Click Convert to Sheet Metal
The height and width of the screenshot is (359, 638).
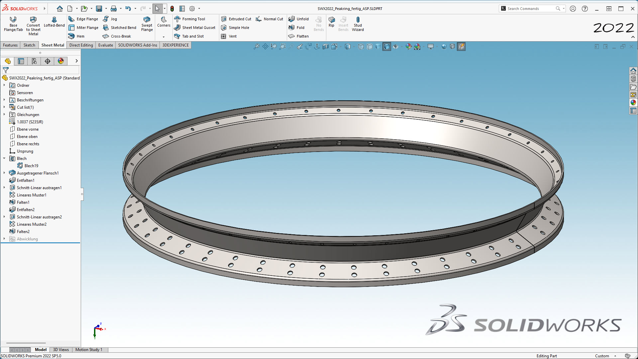(x=33, y=26)
